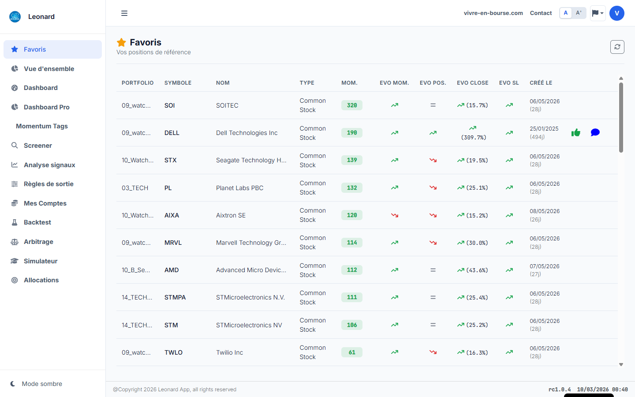Click the SOI symbol cell
This screenshot has width=635, height=397.
[170, 105]
